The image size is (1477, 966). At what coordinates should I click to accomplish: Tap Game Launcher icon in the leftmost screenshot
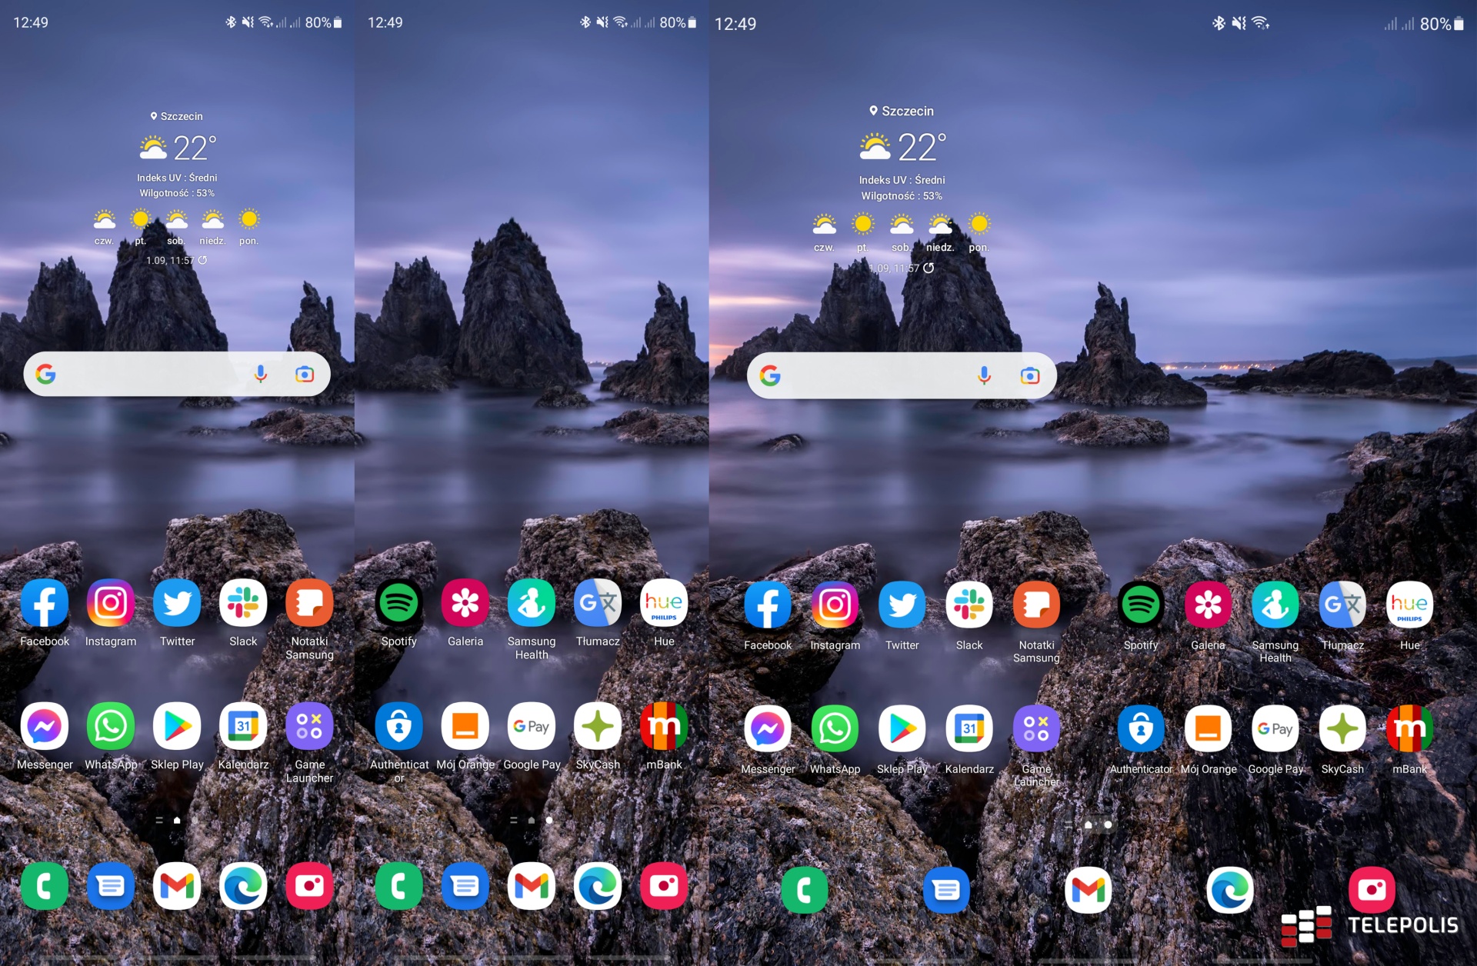(x=309, y=726)
